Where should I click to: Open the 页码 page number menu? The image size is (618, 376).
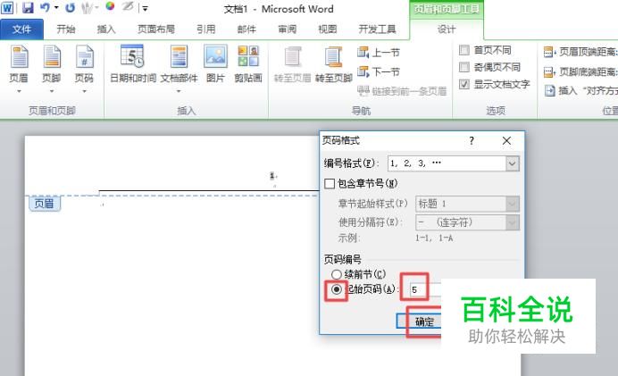(x=84, y=70)
